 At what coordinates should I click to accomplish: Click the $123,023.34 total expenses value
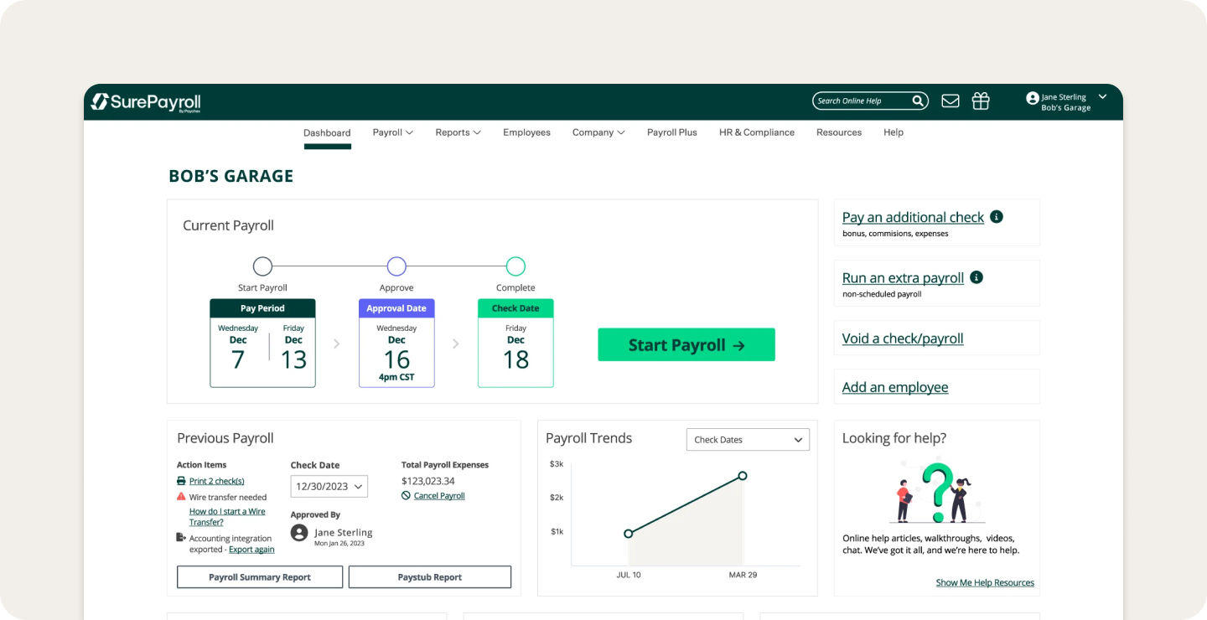(428, 481)
